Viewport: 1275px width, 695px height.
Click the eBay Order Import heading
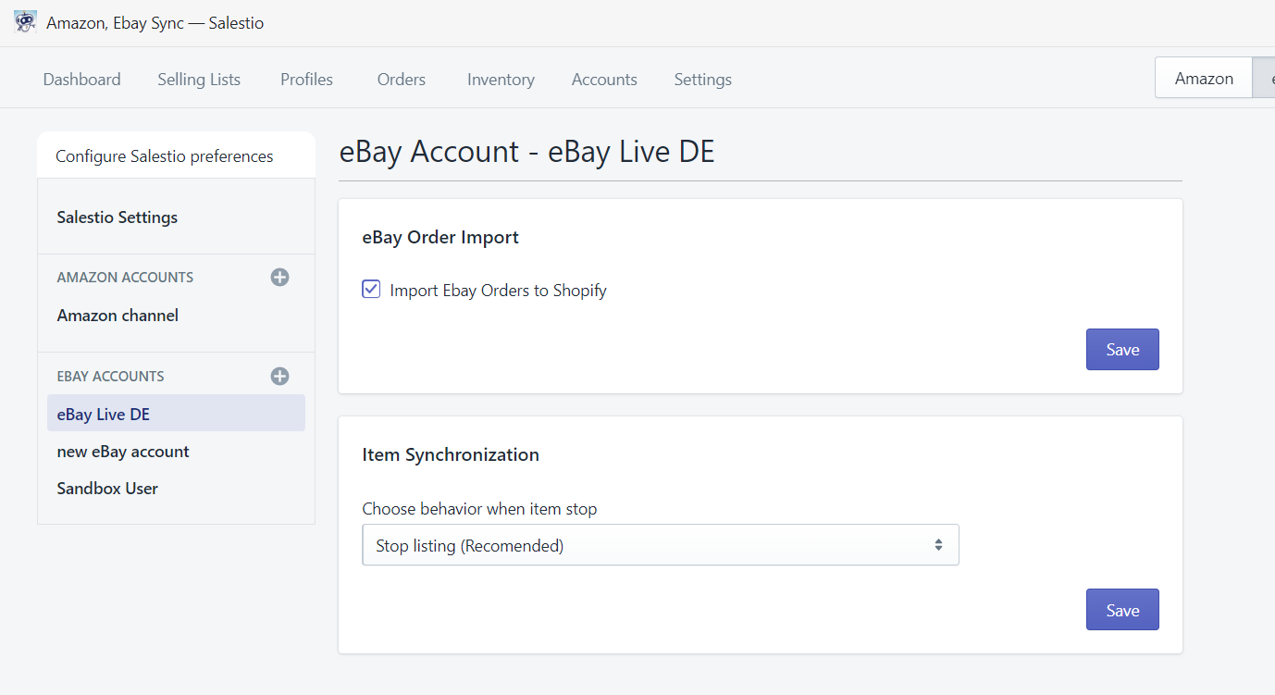(x=440, y=238)
